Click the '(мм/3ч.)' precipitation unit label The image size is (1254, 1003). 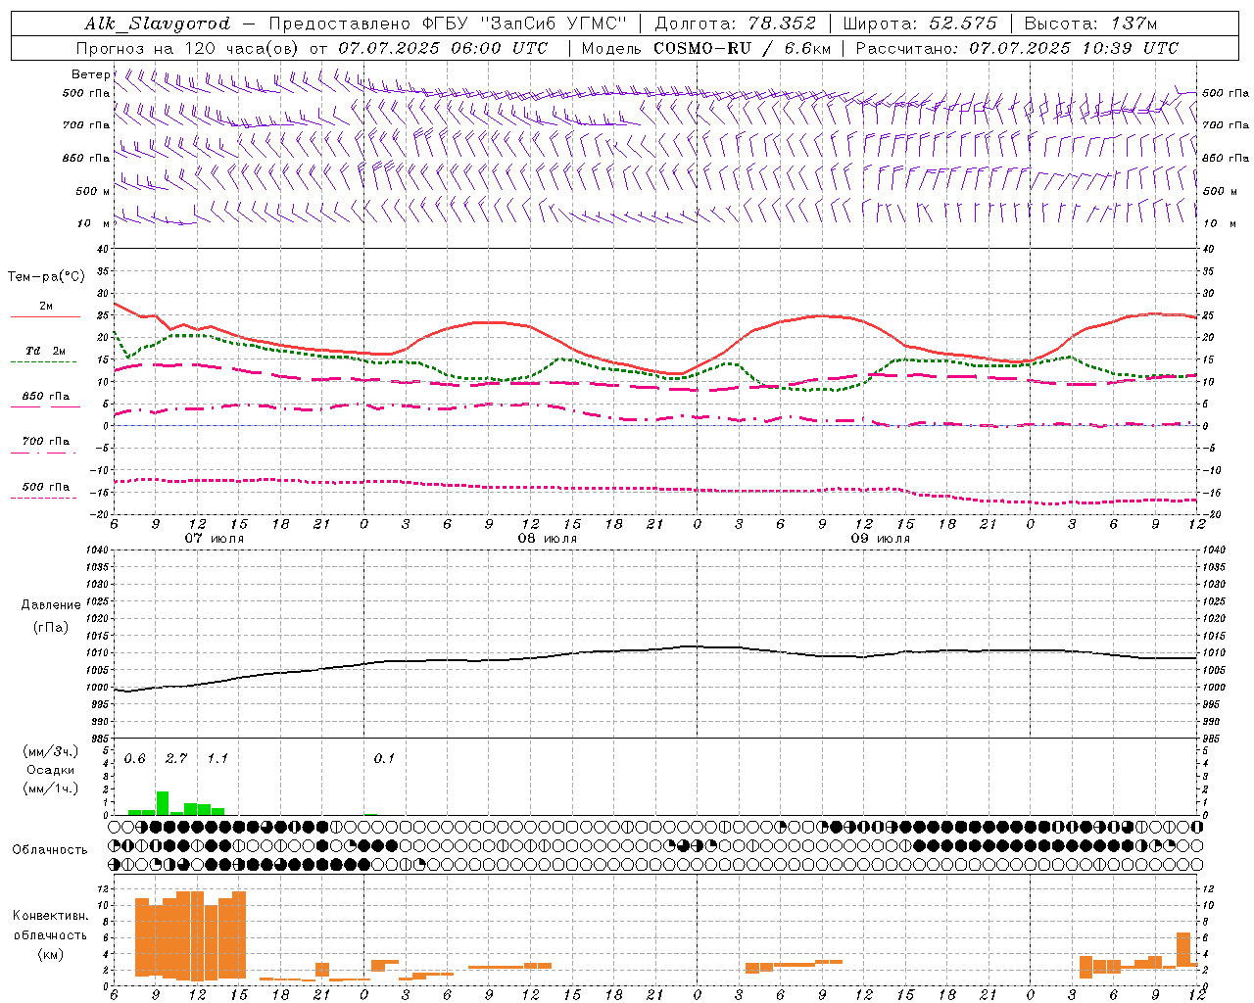click(50, 751)
